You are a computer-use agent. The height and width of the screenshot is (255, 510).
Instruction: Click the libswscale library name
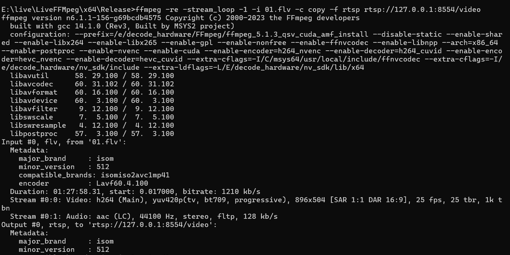click(31, 117)
